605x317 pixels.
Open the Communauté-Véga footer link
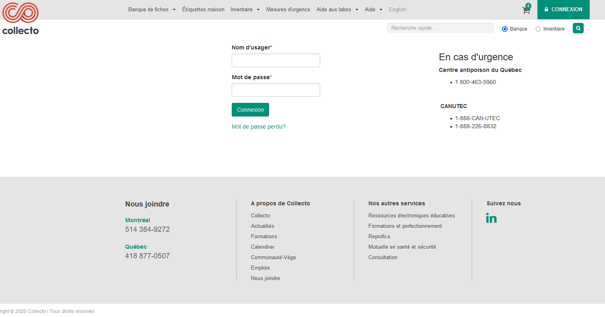(x=273, y=258)
